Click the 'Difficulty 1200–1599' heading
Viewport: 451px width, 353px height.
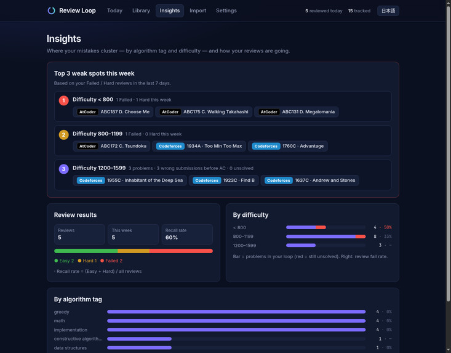click(x=99, y=168)
